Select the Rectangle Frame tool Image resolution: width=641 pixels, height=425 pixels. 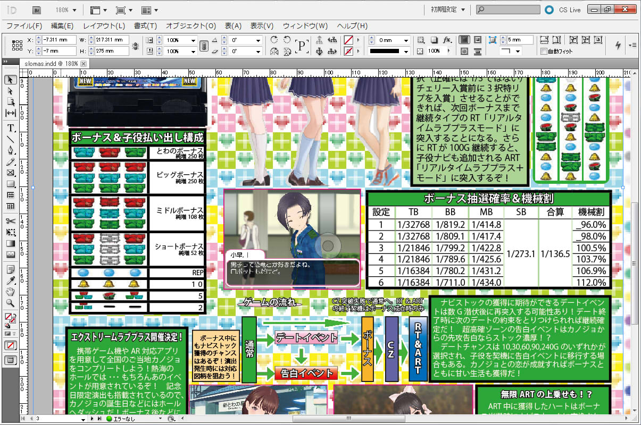pyautogui.click(x=10, y=173)
